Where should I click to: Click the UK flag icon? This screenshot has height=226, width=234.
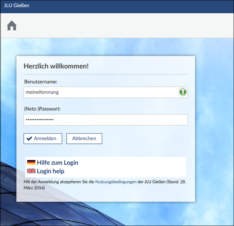(x=31, y=171)
